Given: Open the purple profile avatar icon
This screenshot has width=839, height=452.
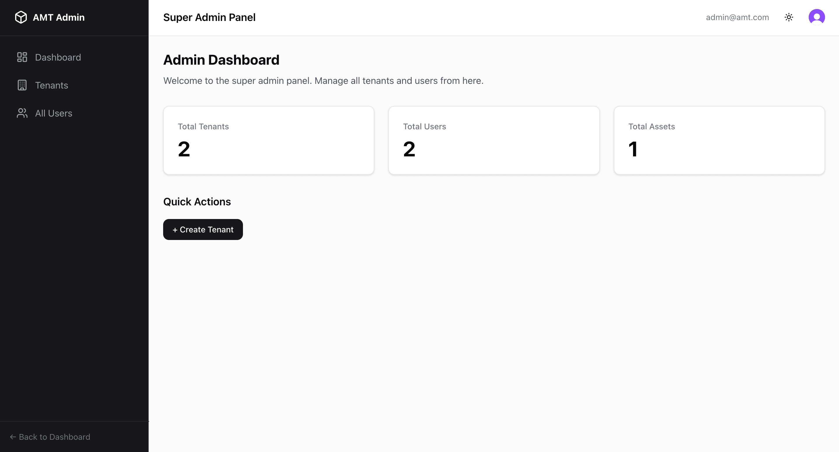Looking at the screenshot, I should [817, 17].
